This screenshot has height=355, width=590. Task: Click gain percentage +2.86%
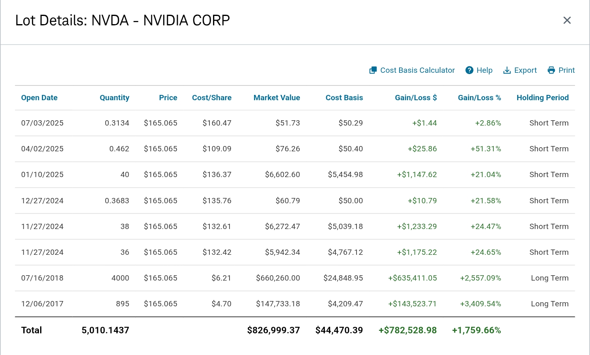click(x=488, y=123)
